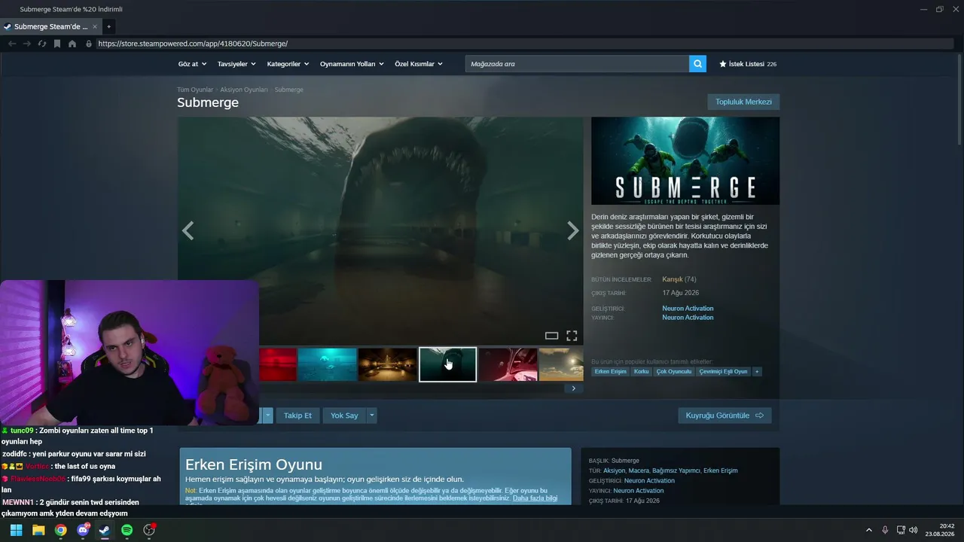
Task: Switch the media viewer to theater mode
Action: (x=551, y=336)
